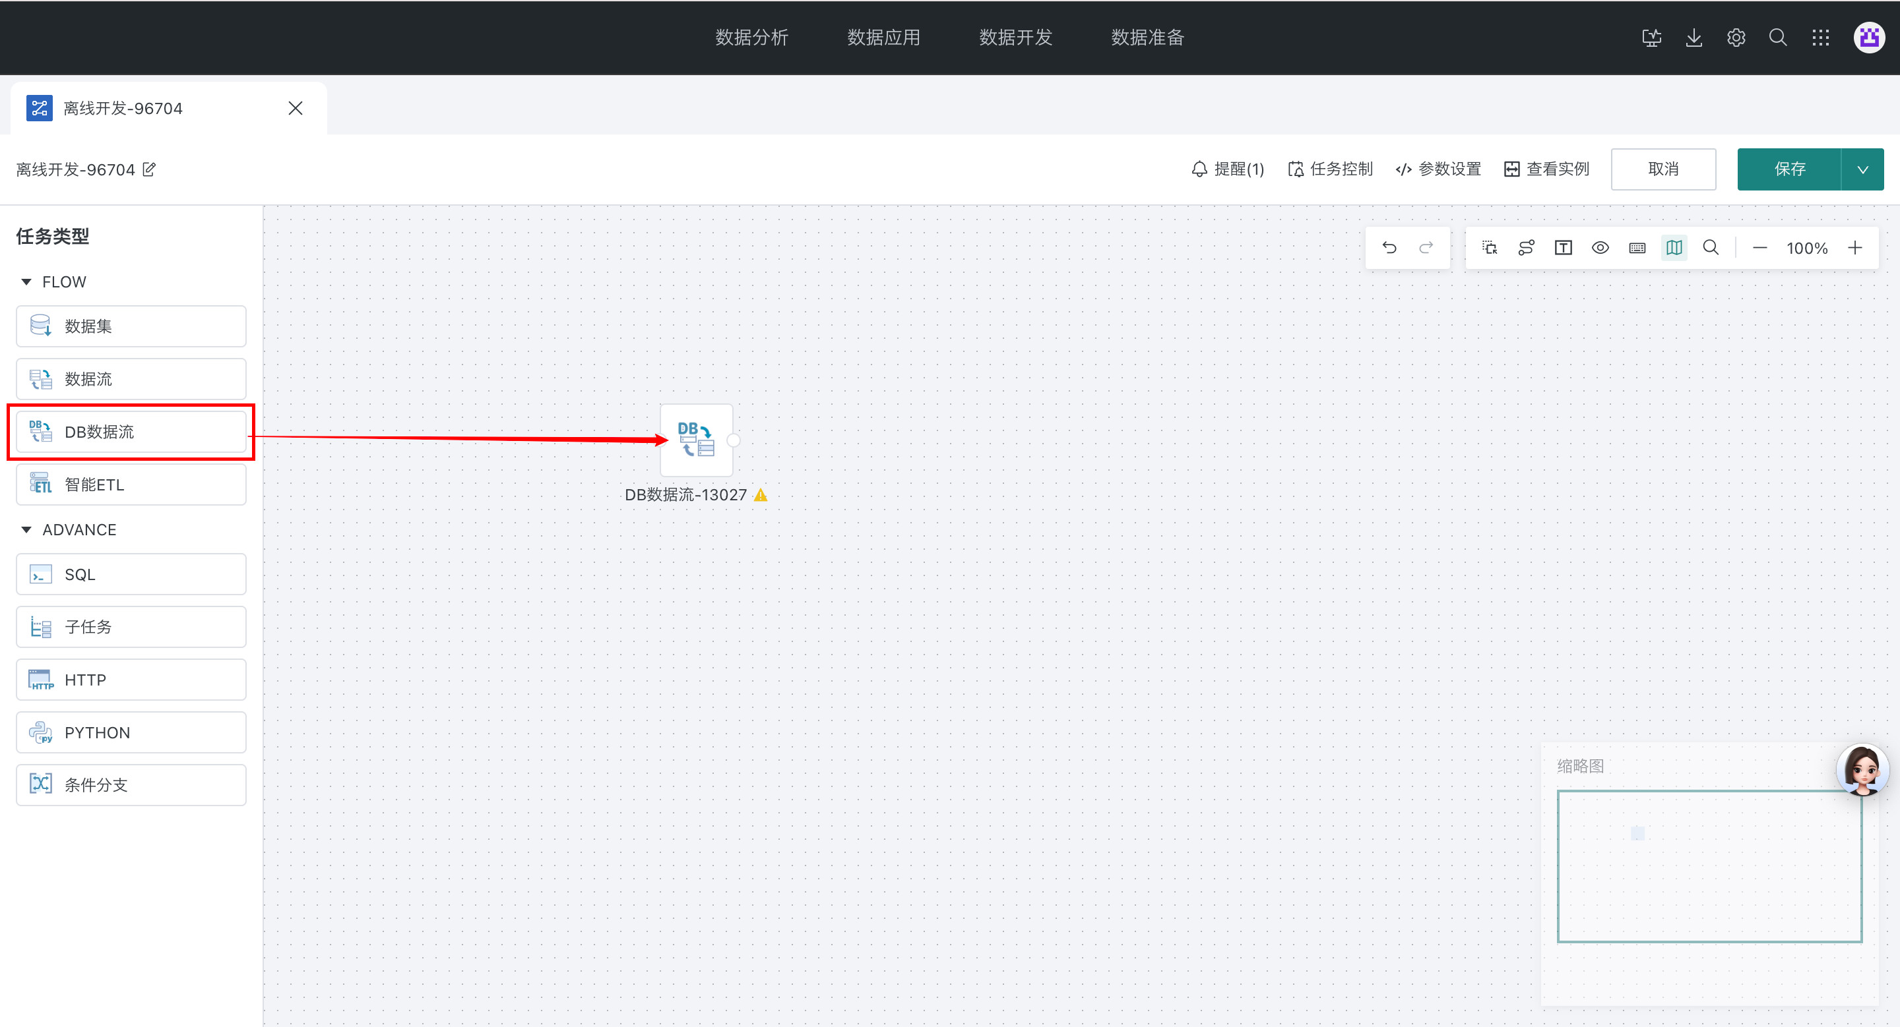The height and width of the screenshot is (1027, 1900).
Task: Click the edit pencil beside 离线开发-96704 title
Action: [149, 169]
